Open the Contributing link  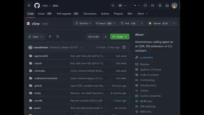(147, 80)
